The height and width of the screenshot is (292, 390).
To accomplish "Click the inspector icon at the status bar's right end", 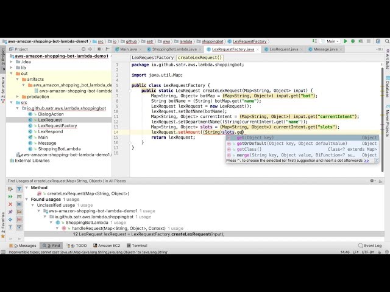I will pos(387,252).
